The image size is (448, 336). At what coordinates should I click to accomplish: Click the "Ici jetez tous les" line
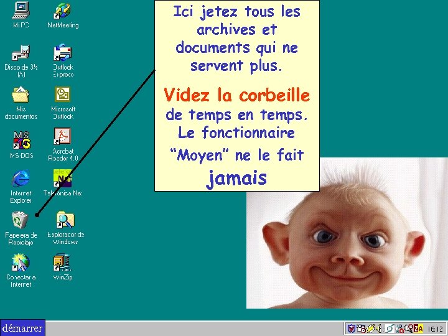point(237,12)
